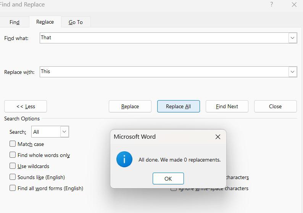Expand the Replace with history dropdown
Image resolution: width=303 pixels, height=213 pixels.
point(293,72)
